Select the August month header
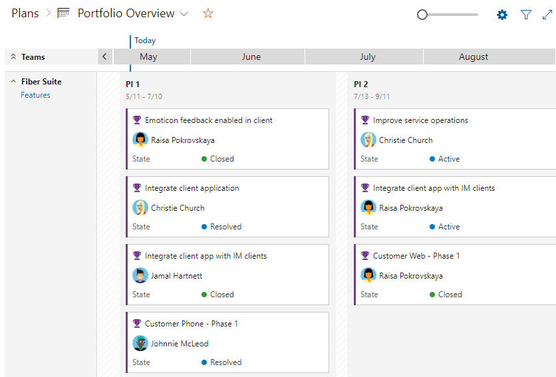Viewport: 556px width, 377px height. point(489,57)
